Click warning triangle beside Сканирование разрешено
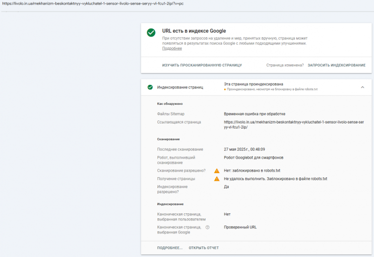 [217, 171]
